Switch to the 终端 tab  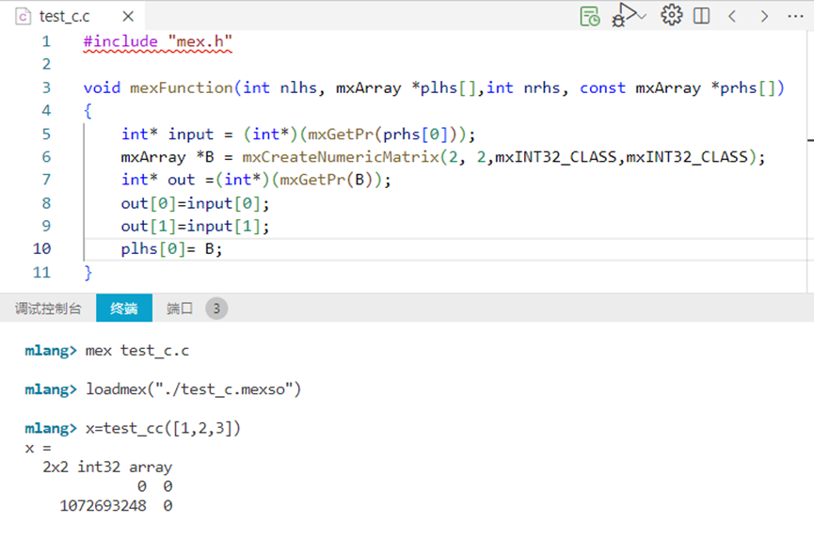tap(124, 309)
